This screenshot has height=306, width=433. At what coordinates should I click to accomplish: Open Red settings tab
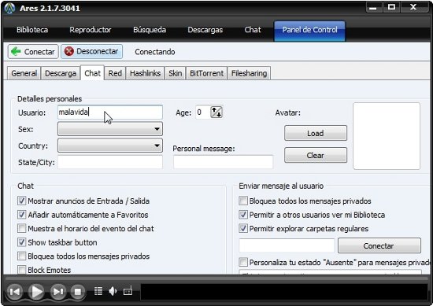115,73
